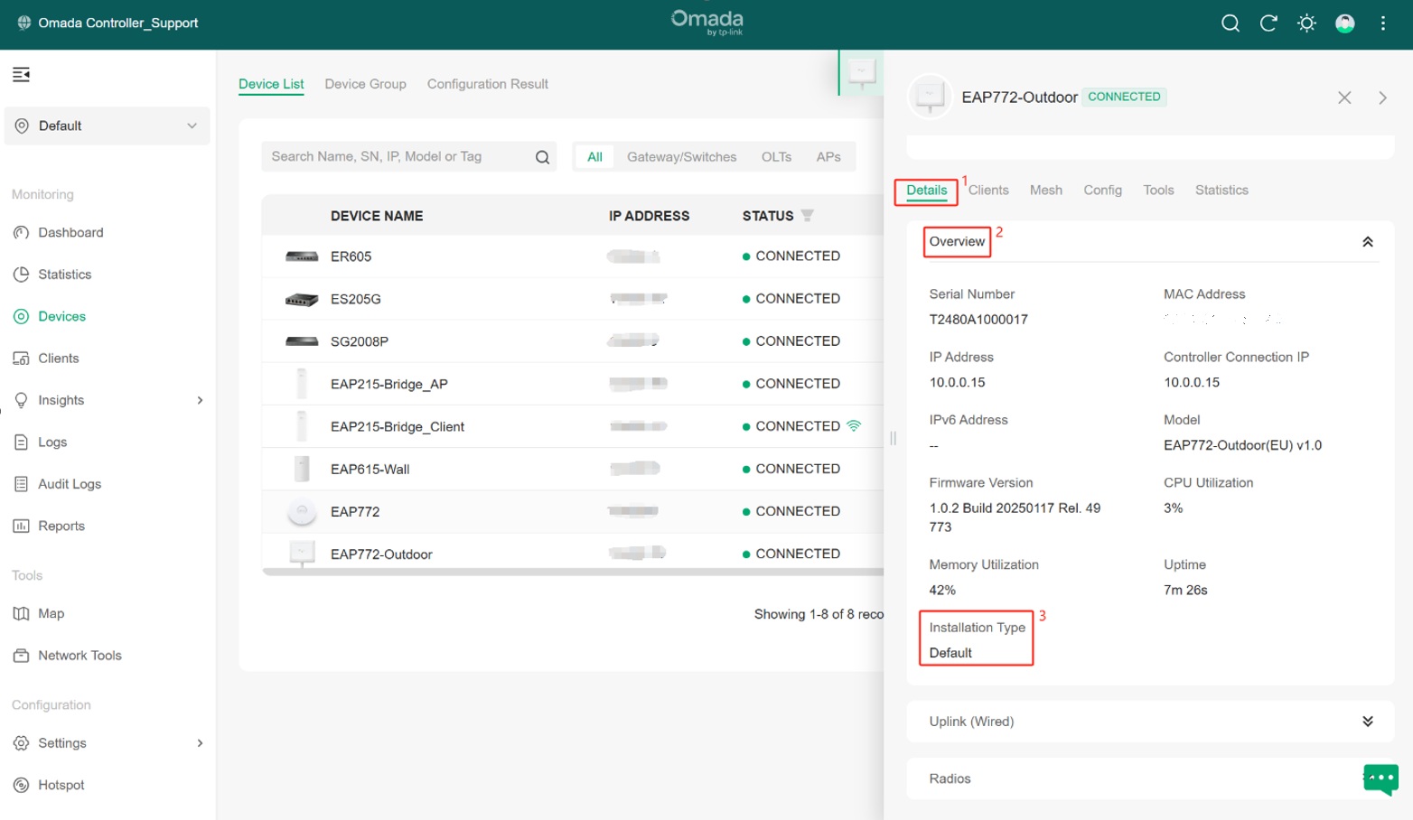Select Devices in the sidebar

(61, 316)
